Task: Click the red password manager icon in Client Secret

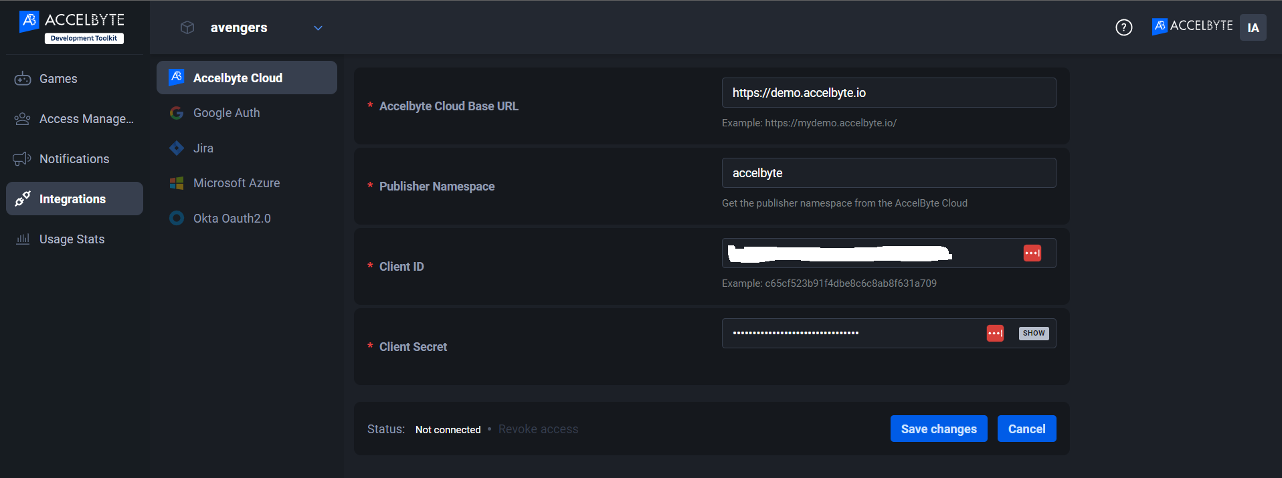Action: 995,333
